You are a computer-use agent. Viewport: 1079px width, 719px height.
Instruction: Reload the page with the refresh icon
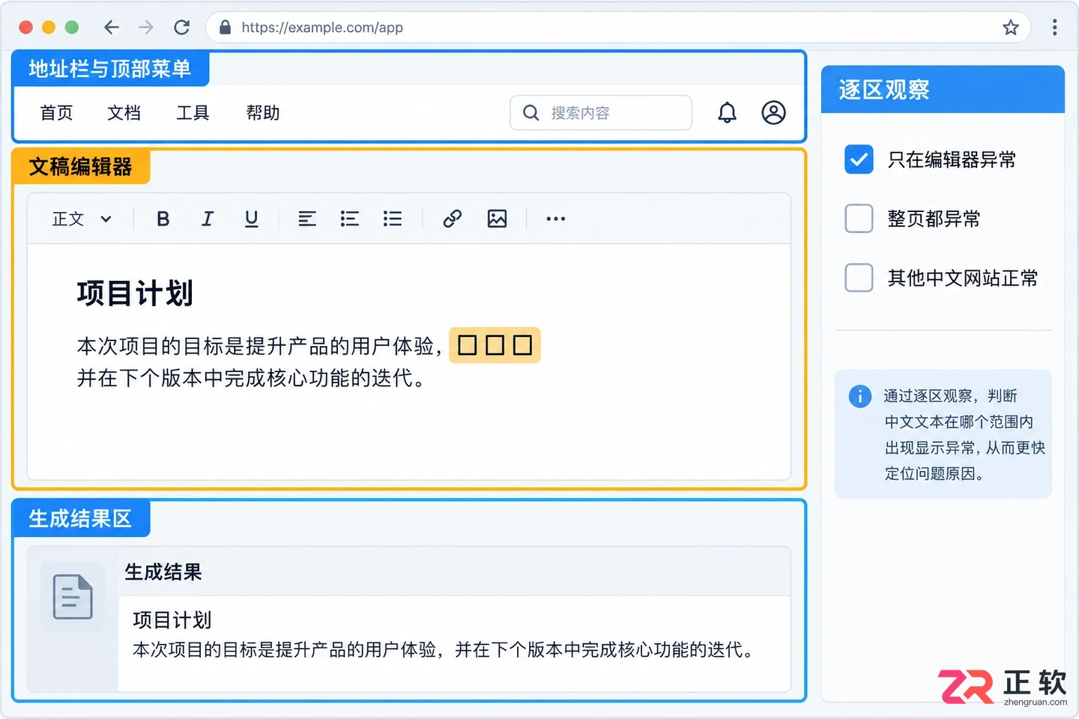[x=181, y=28]
